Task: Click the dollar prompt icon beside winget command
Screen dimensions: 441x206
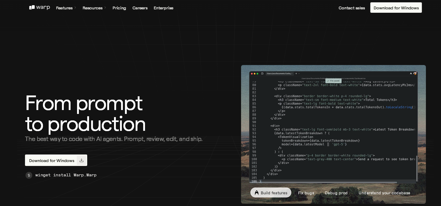Action: click(29, 175)
